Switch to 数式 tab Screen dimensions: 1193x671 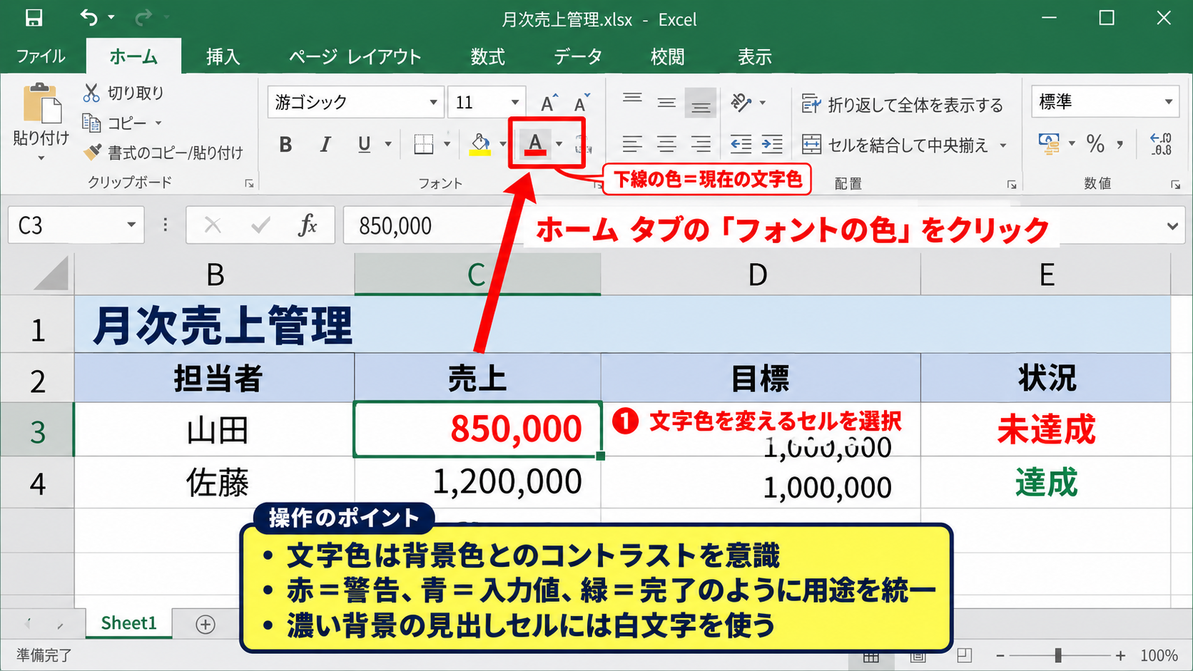[488, 56]
